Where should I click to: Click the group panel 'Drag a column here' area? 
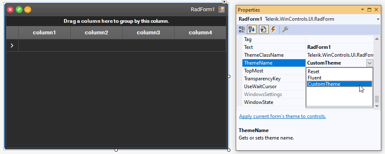[116, 21]
